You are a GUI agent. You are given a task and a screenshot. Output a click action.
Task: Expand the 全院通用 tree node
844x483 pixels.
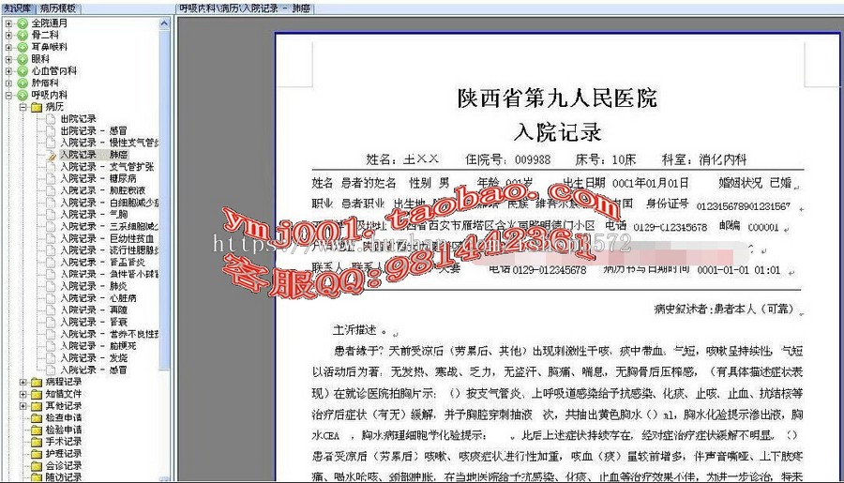click(x=8, y=23)
